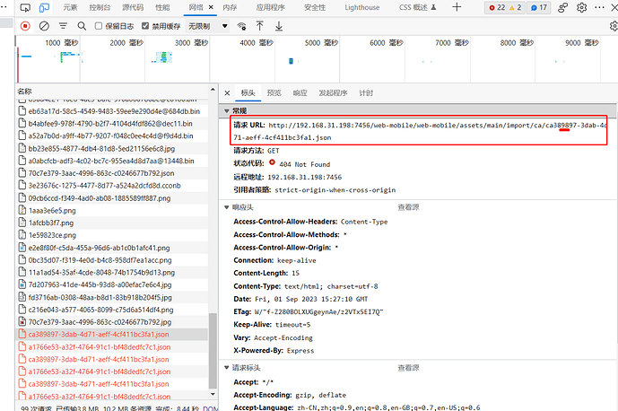The image size is (618, 411).
Task: Toggle 保留日志 checkbox
Action: pyautogui.click(x=99, y=26)
